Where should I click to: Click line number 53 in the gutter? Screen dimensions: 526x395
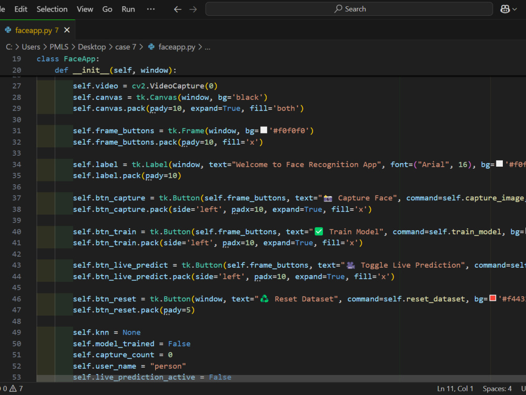16,377
